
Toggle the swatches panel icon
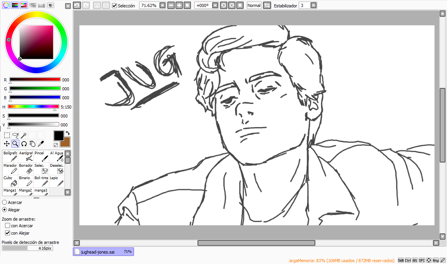(x=41, y=5)
